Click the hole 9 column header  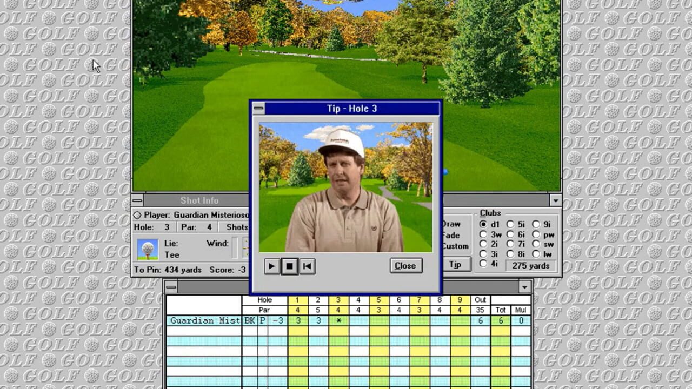(460, 300)
